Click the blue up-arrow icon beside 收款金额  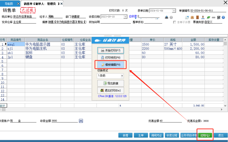click(81, 121)
